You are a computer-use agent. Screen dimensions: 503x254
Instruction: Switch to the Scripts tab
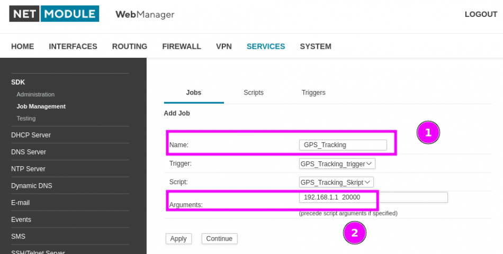[254, 93]
